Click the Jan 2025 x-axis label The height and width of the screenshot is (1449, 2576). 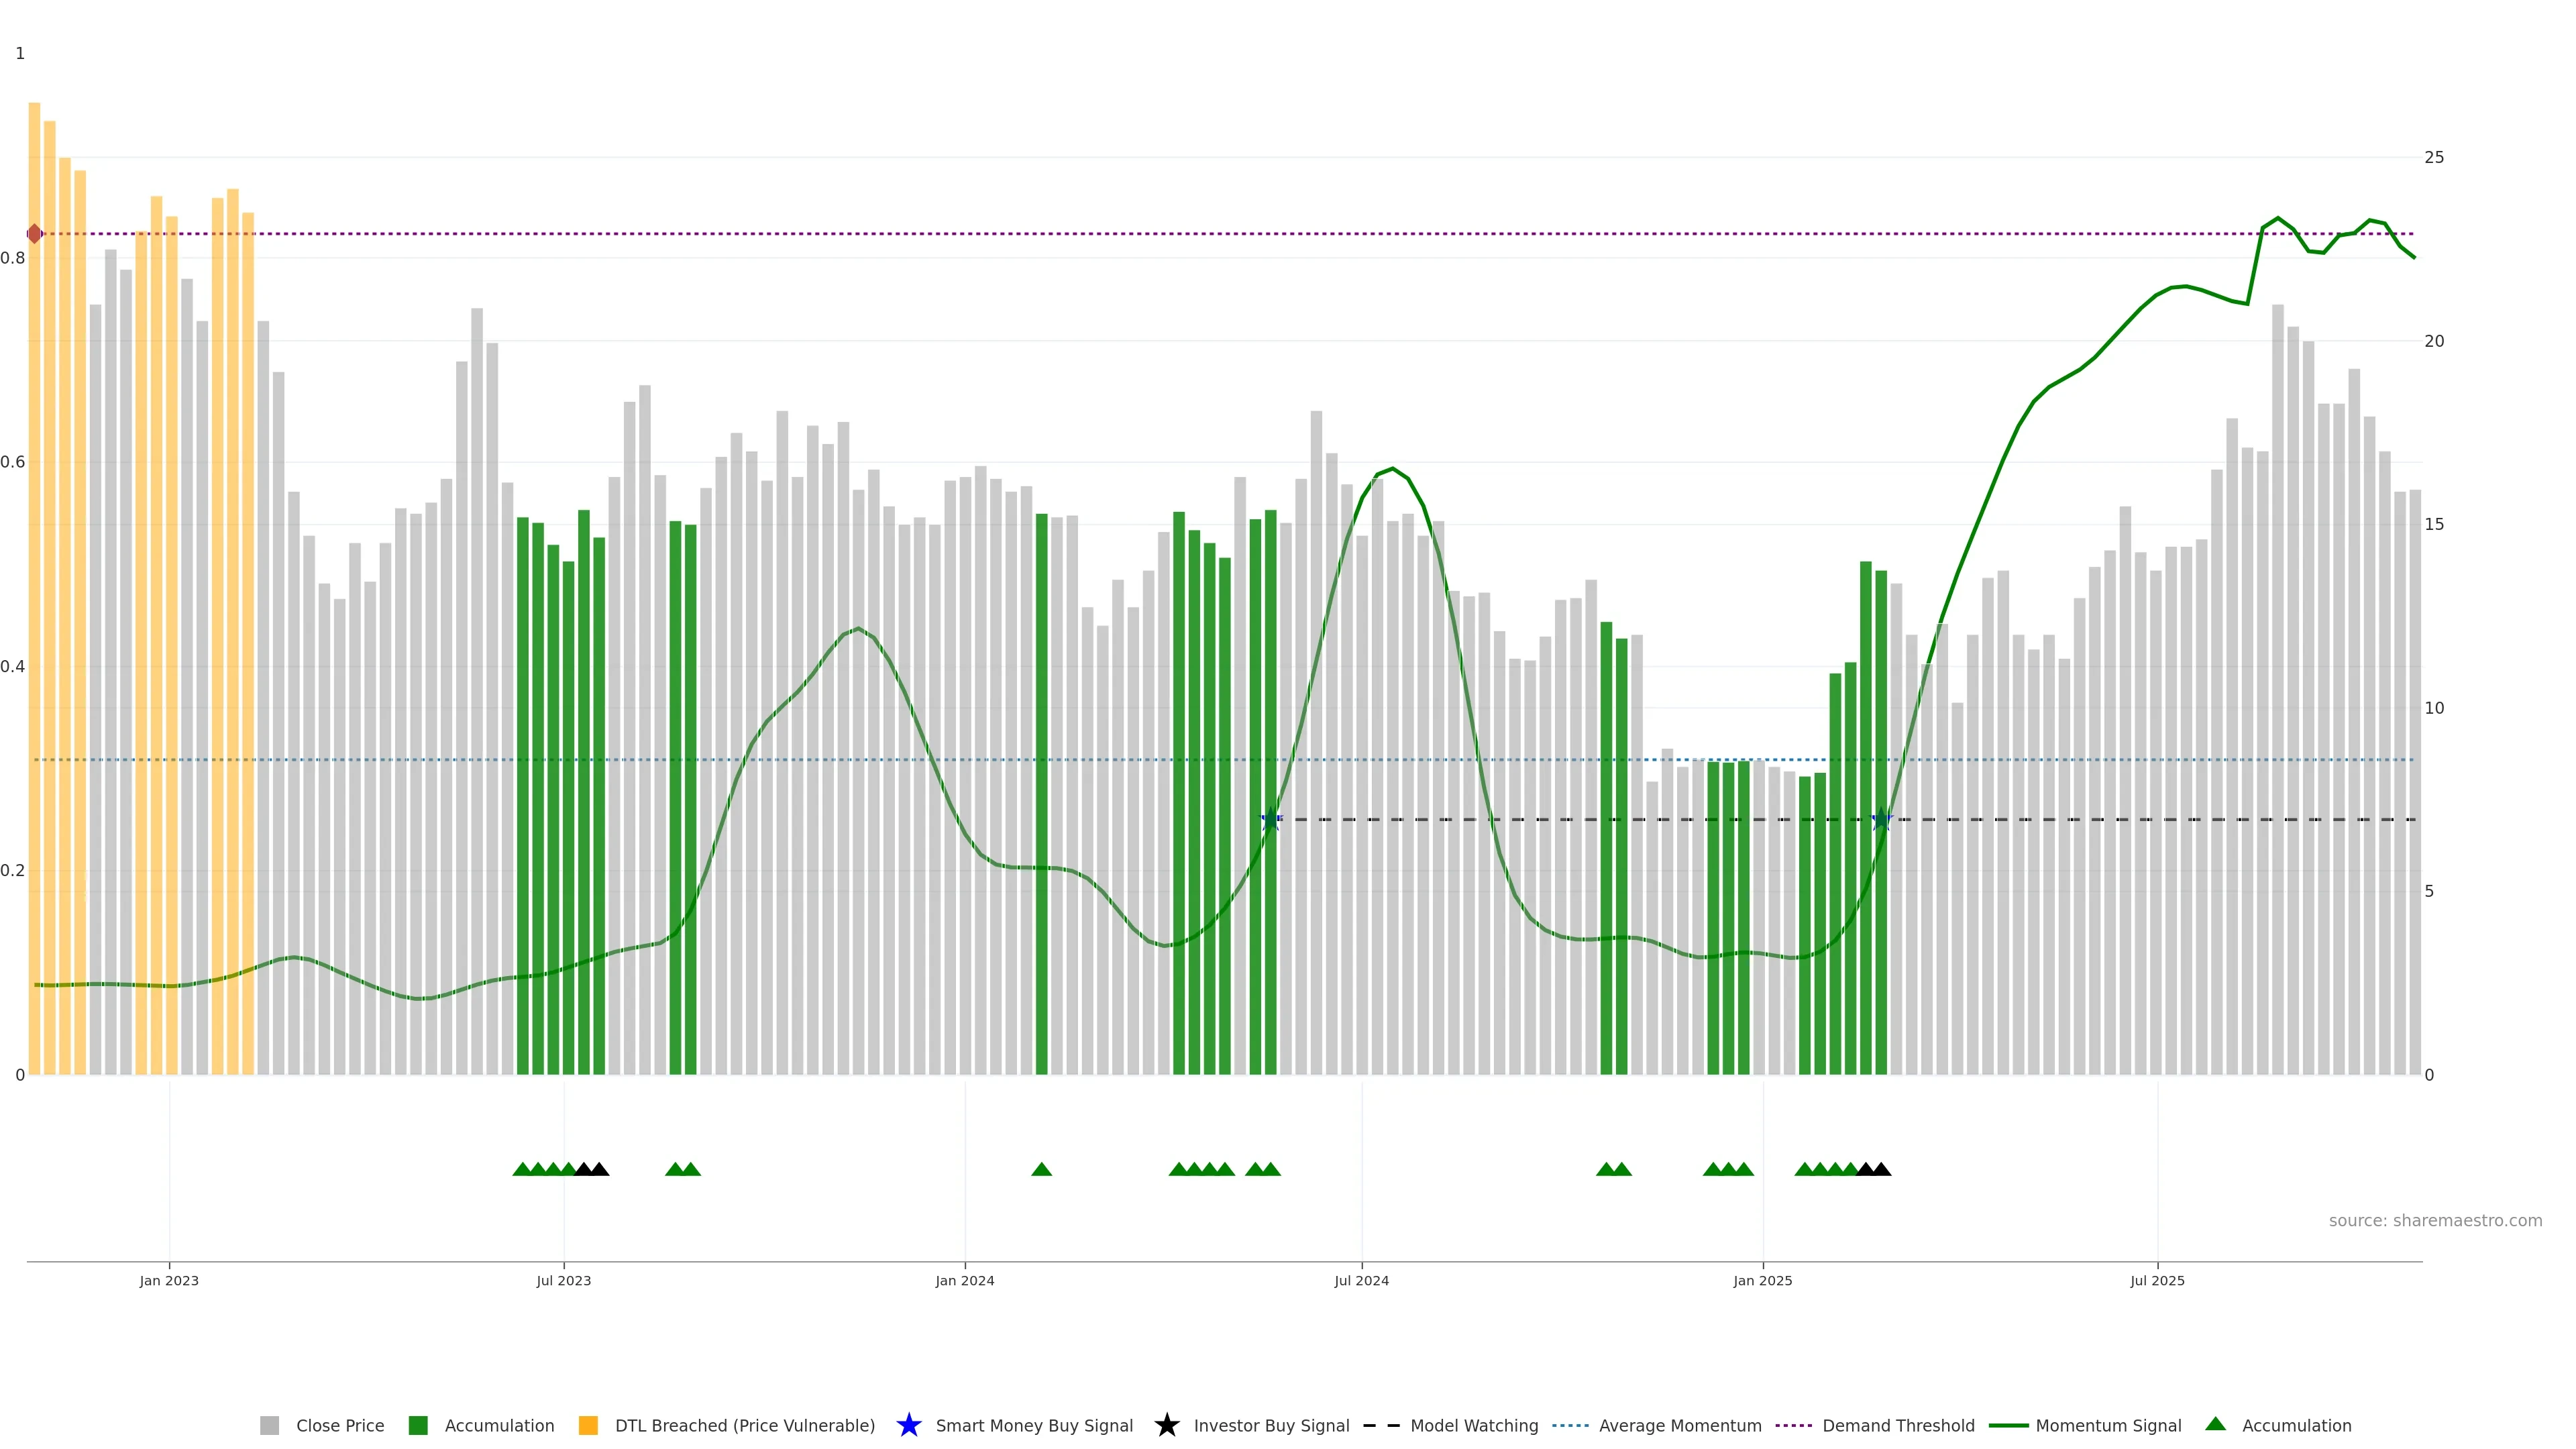point(1762,1280)
